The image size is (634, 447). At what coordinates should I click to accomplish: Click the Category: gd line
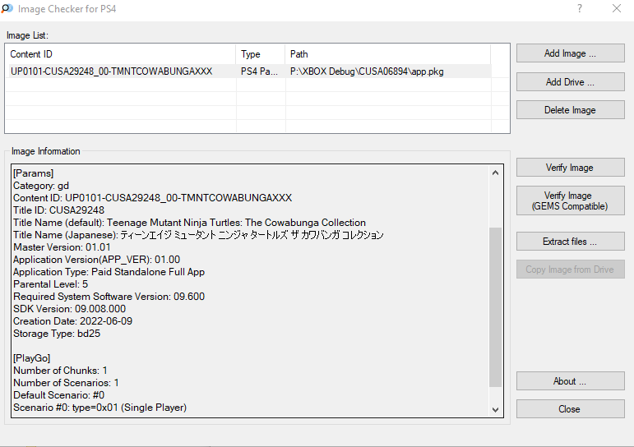point(41,186)
